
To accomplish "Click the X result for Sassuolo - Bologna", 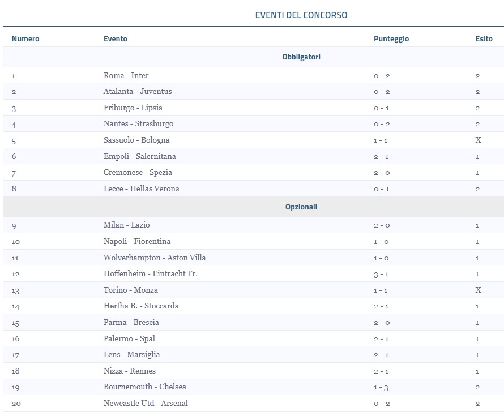I will coord(478,140).
